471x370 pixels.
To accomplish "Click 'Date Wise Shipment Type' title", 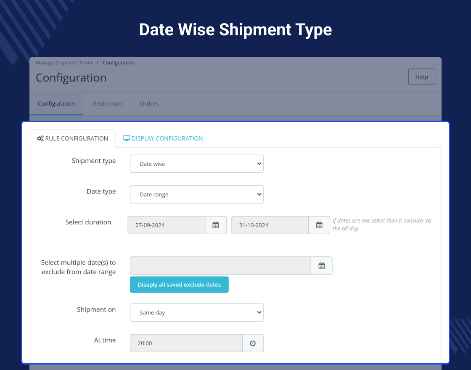I will (x=235, y=30).
